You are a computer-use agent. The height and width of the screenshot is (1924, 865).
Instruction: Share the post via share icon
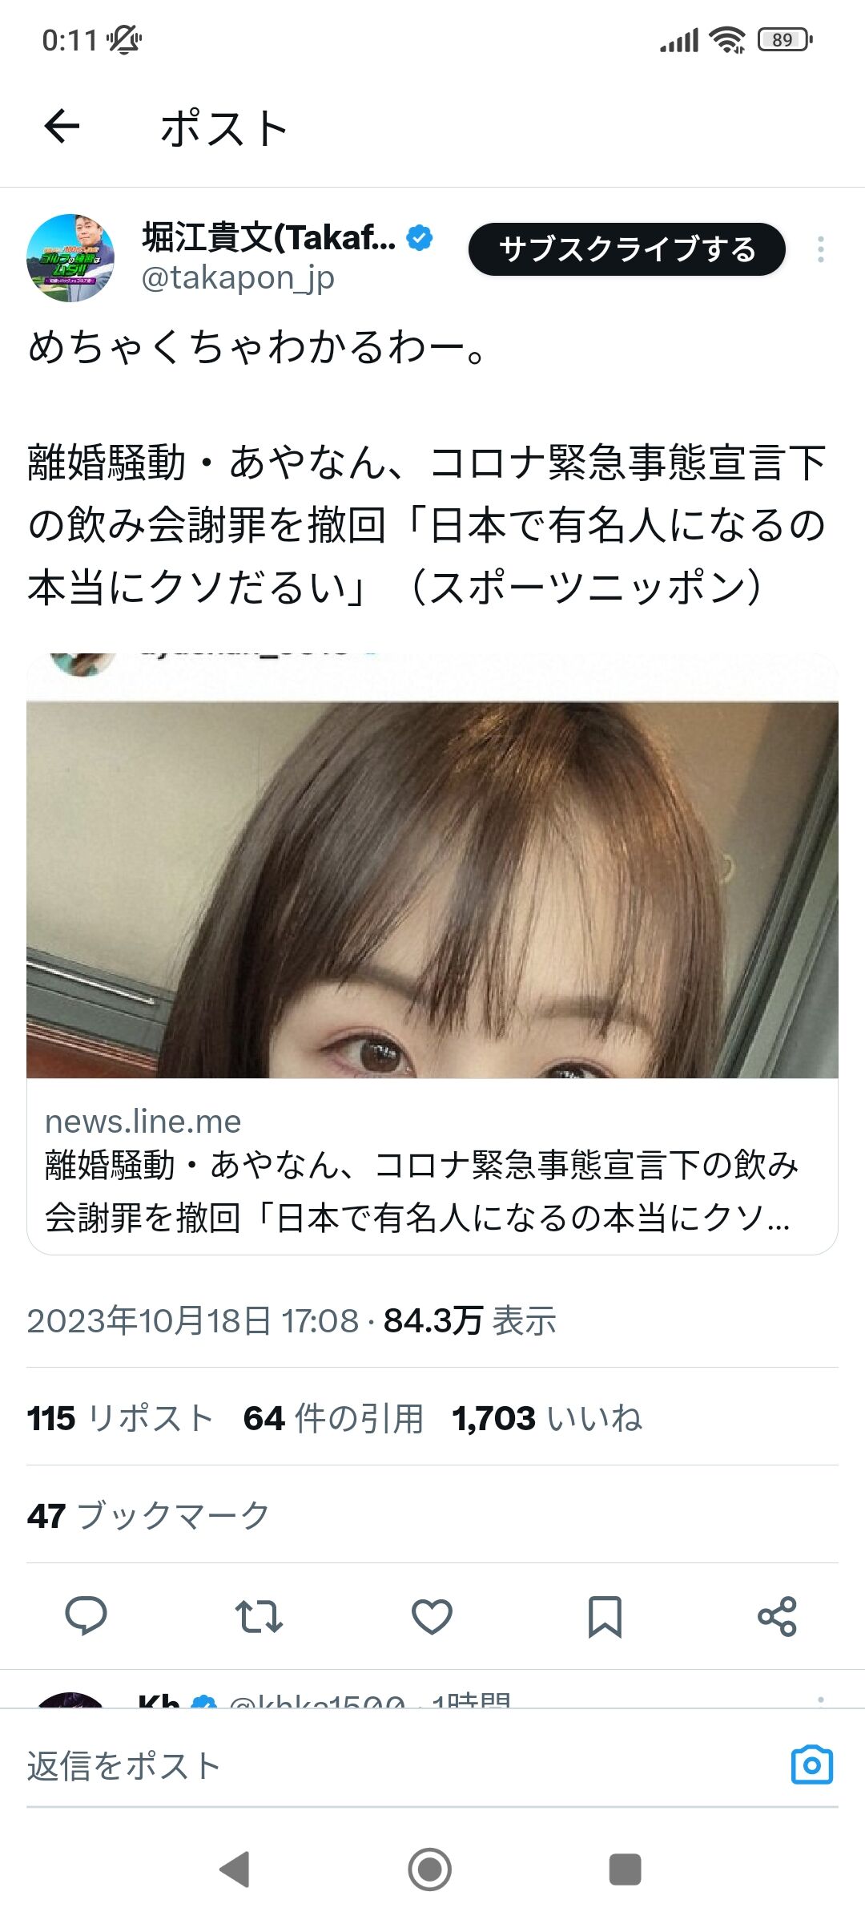pyautogui.click(x=777, y=1615)
